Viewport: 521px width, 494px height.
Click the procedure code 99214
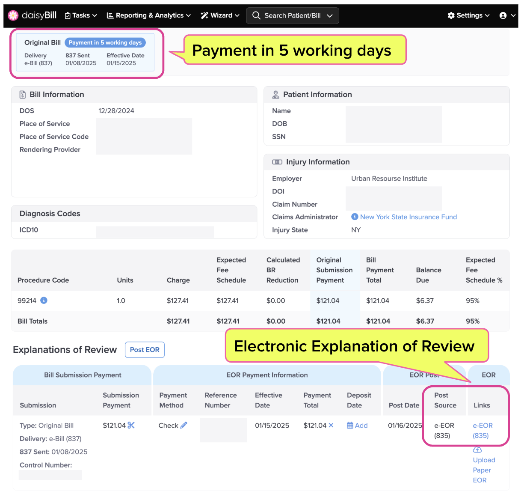pyautogui.click(x=27, y=301)
